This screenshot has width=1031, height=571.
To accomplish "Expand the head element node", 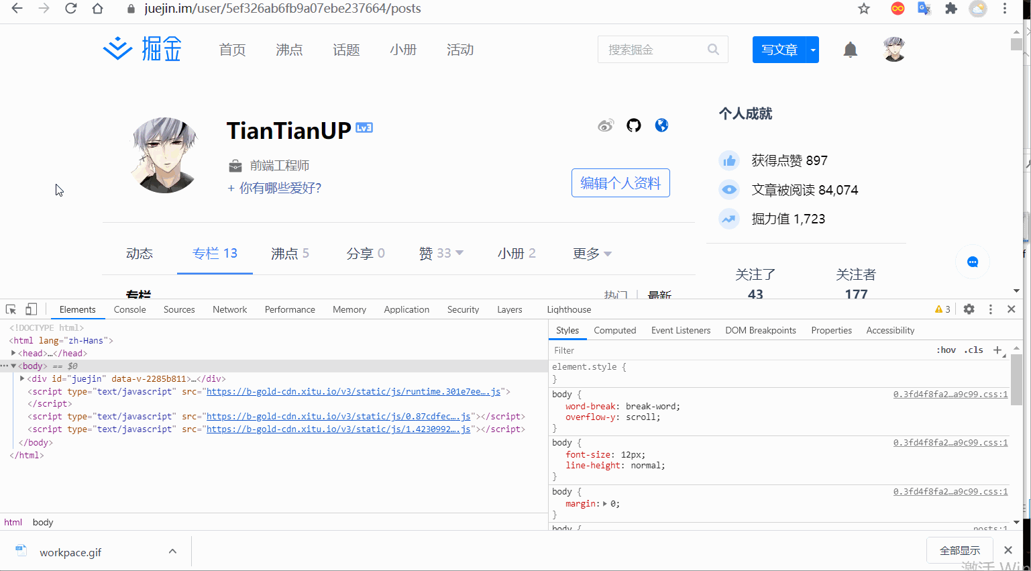I will point(13,353).
